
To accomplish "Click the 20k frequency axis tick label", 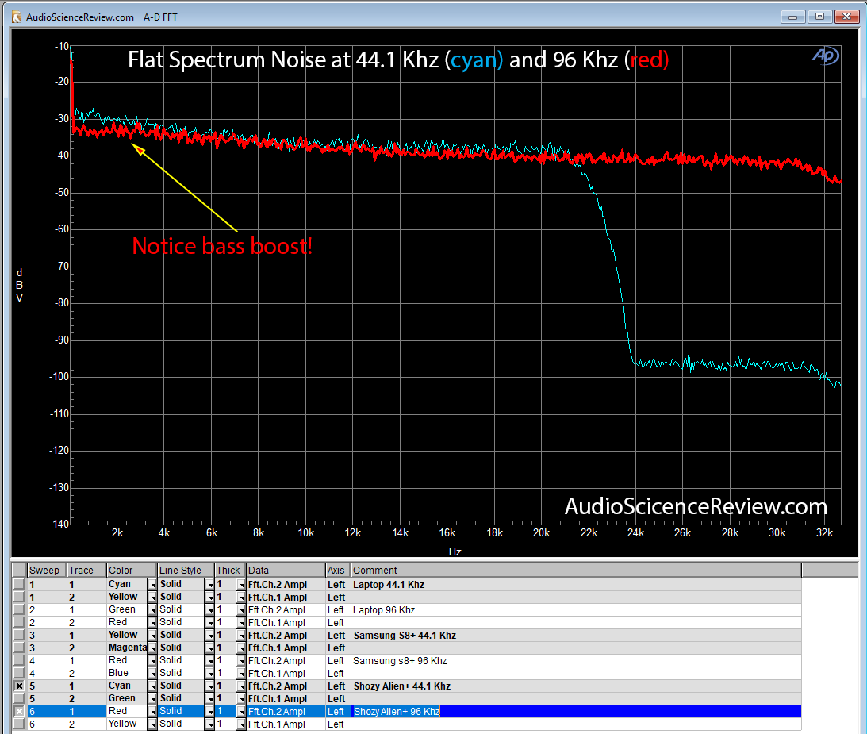I will (x=541, y=532).
